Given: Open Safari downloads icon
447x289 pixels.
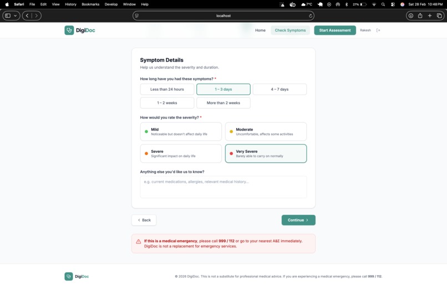Looking at the screenshot, I should [x=411, y=16].
